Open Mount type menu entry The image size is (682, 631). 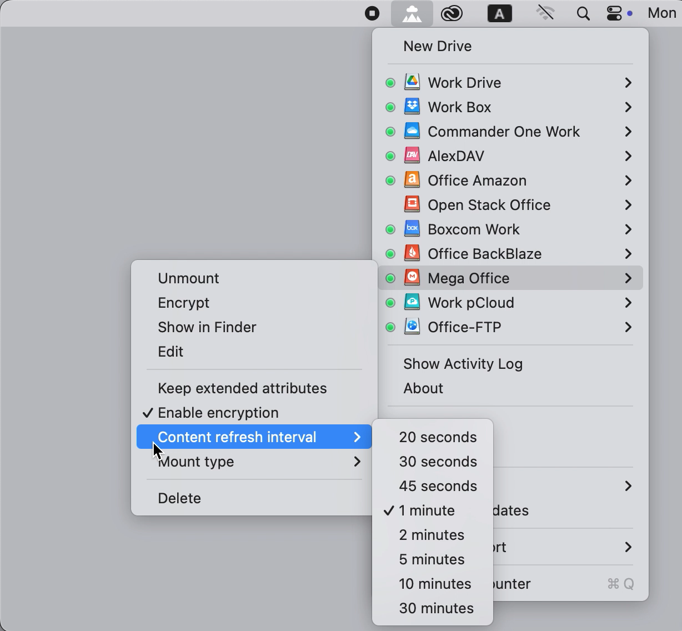(254, 462)
